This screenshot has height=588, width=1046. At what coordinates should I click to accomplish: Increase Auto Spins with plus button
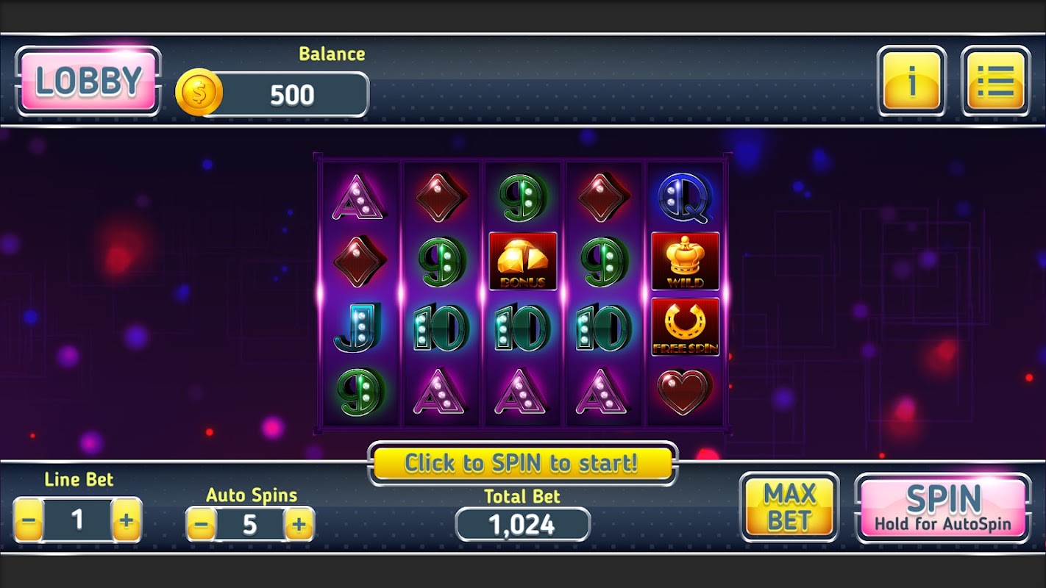pyautogui.click(x=299, y=525)
